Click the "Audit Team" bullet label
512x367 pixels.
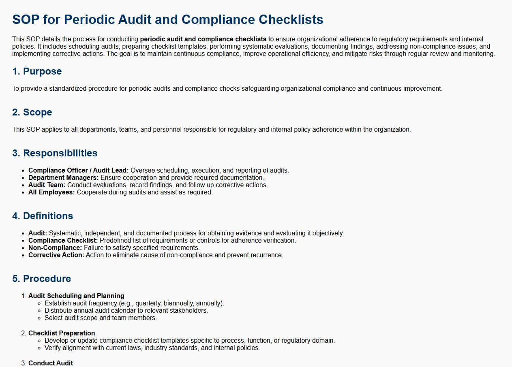[47, 185]
